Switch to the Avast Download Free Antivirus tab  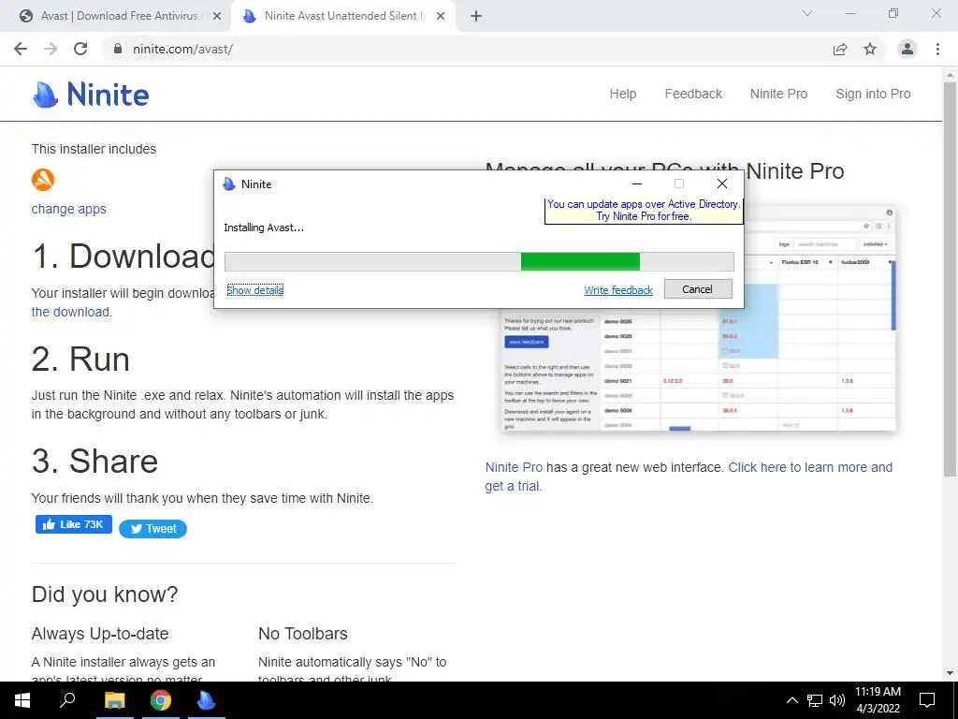point(120,17)
